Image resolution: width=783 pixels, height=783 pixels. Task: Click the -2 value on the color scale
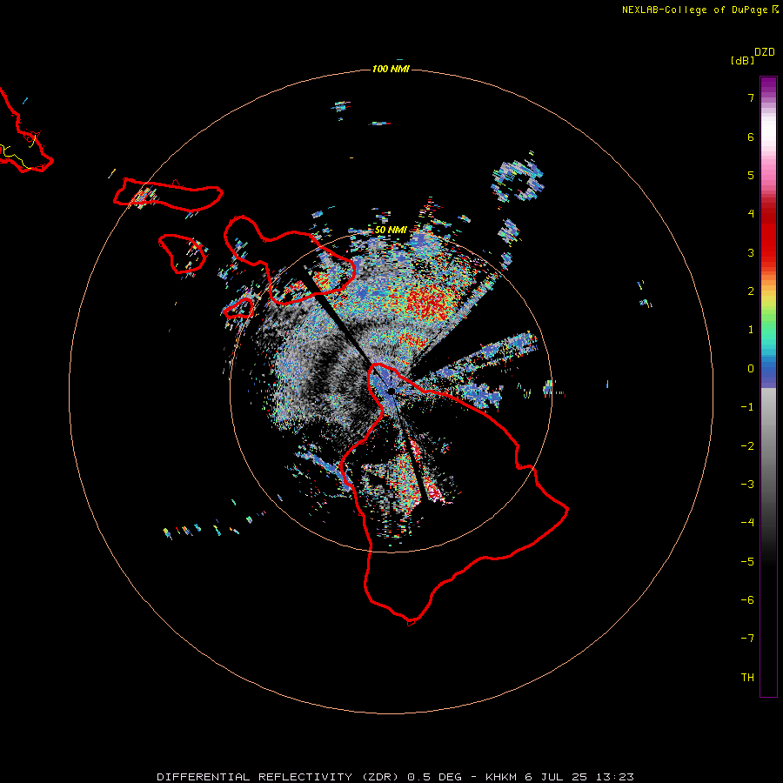747,446
